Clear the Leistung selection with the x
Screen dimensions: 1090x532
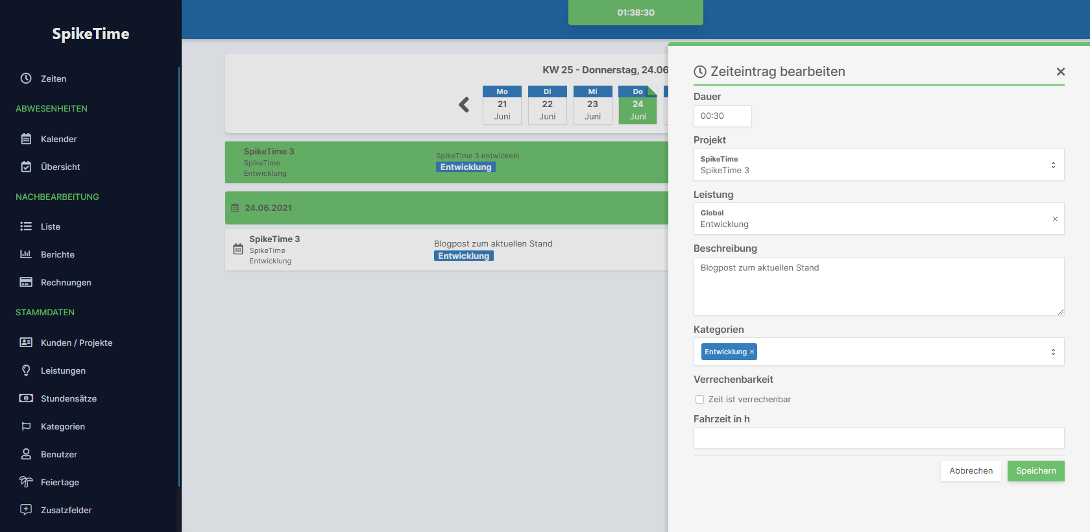[x=1055, y=219]
